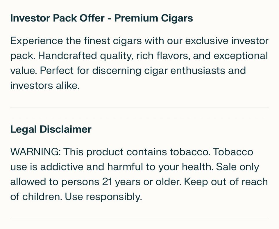The height and width of the screenshot is (229, 279).
Task: Click the phrase Use responsibly
Action: [103, 197]
